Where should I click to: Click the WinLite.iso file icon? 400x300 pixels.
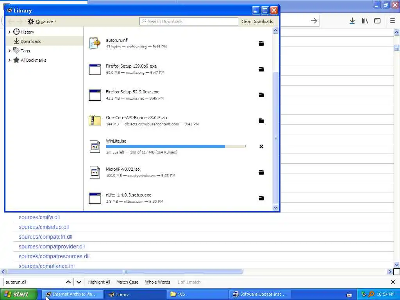point(95,146)
